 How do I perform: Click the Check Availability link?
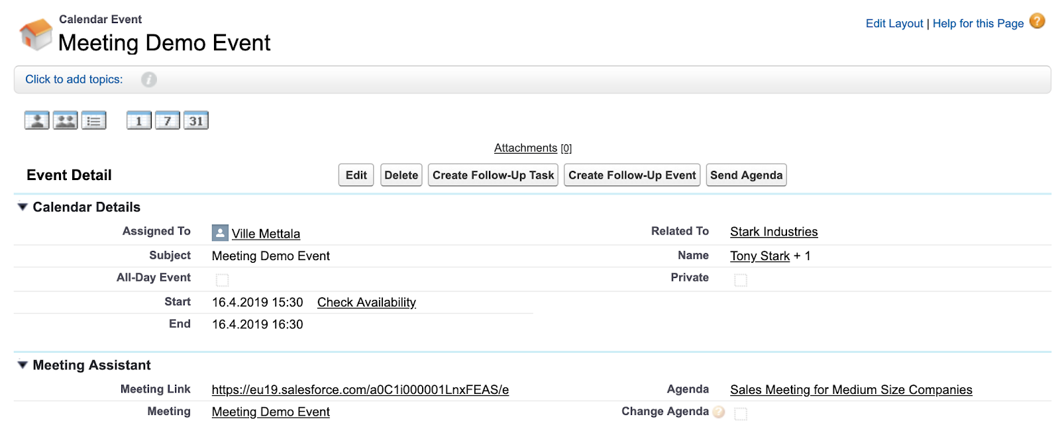[x=366, y=302]
